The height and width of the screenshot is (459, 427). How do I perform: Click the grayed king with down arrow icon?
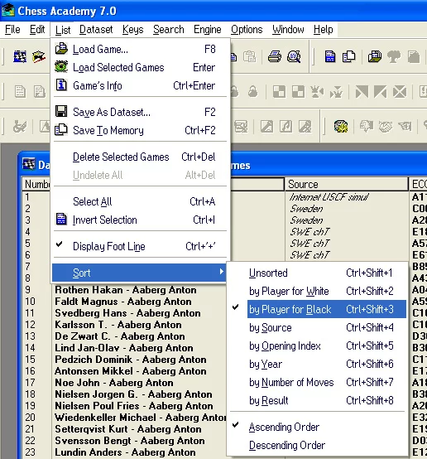(336, 92)
